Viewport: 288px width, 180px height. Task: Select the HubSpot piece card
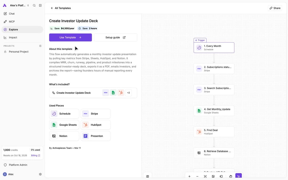[95, 125]
